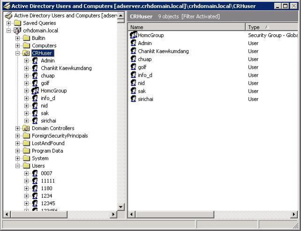The width and height of the screenshot is (301, 231).
Task: Click the nid user icon in right list
Action: [x=133, y=83]
